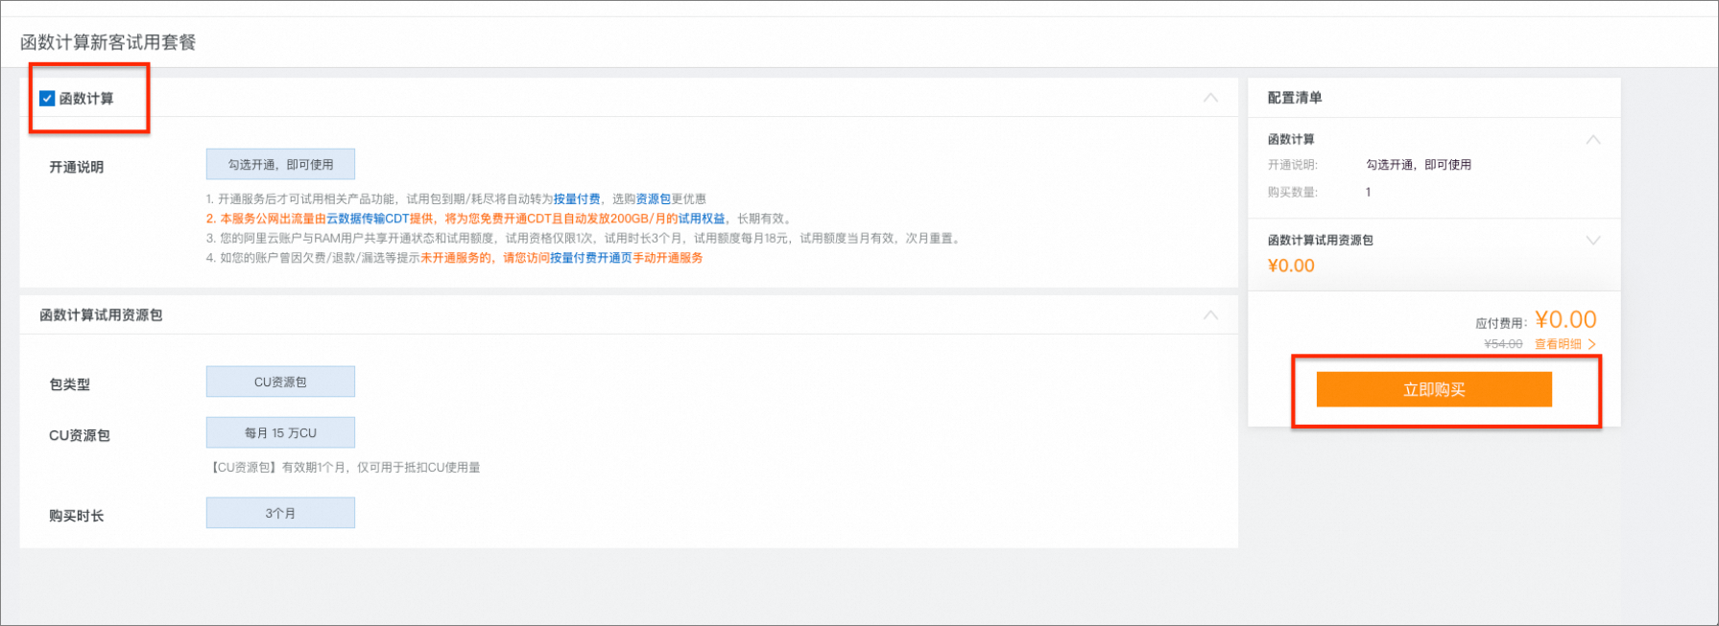Click the struck-through ¥54.00 price
This screenshot has height=626, width=1719.
(x=1503, y=344)
